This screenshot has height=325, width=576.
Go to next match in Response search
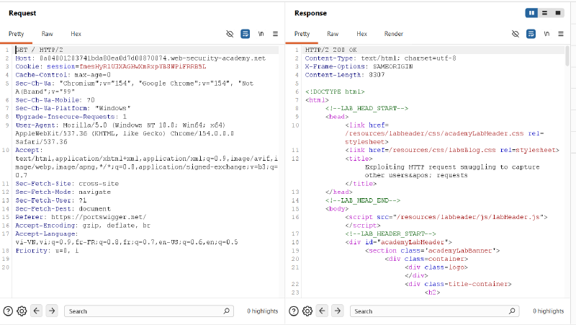tap(338, 311)
